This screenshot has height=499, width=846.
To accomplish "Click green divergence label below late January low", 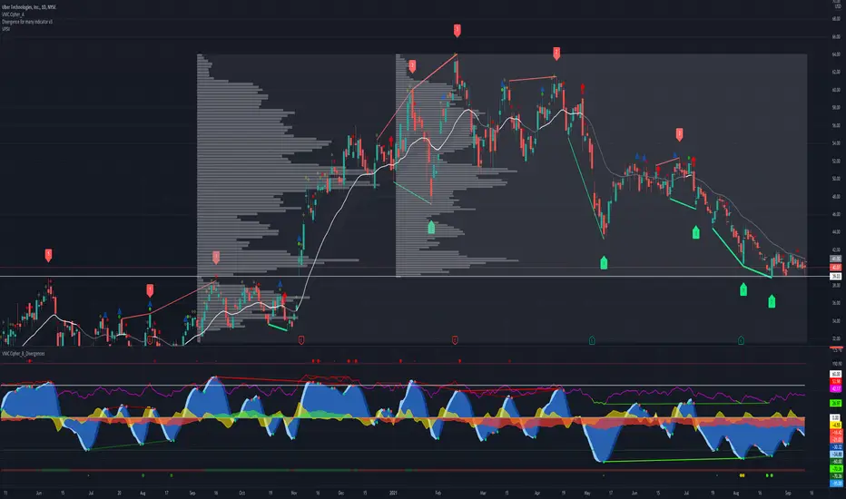I will point(431,227).
